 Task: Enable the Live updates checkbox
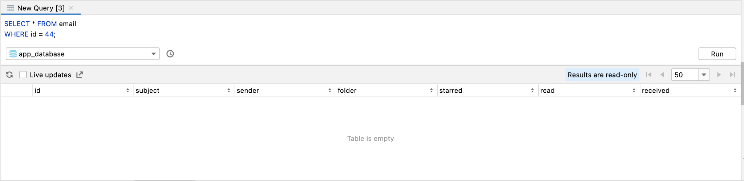pyautogui.click(x=23, y=75)
